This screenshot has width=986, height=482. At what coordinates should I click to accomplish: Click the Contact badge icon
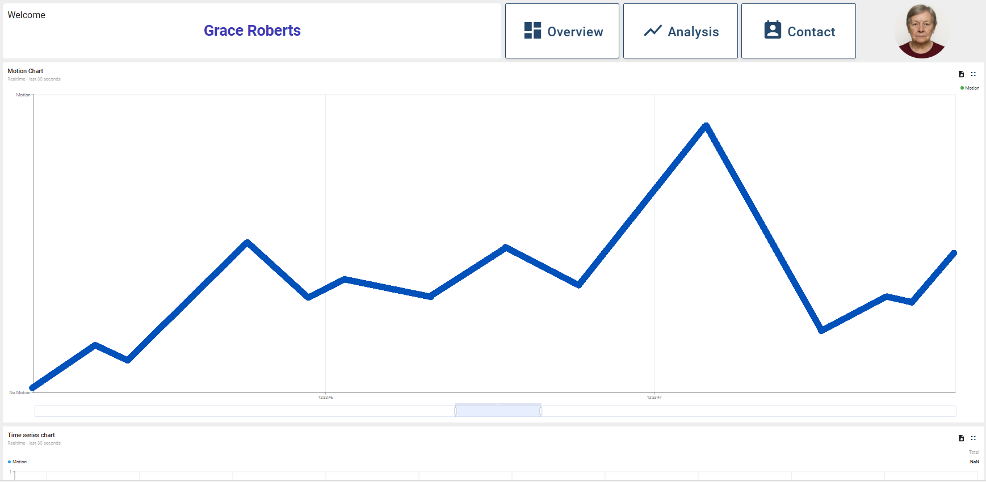pos(773,30)
